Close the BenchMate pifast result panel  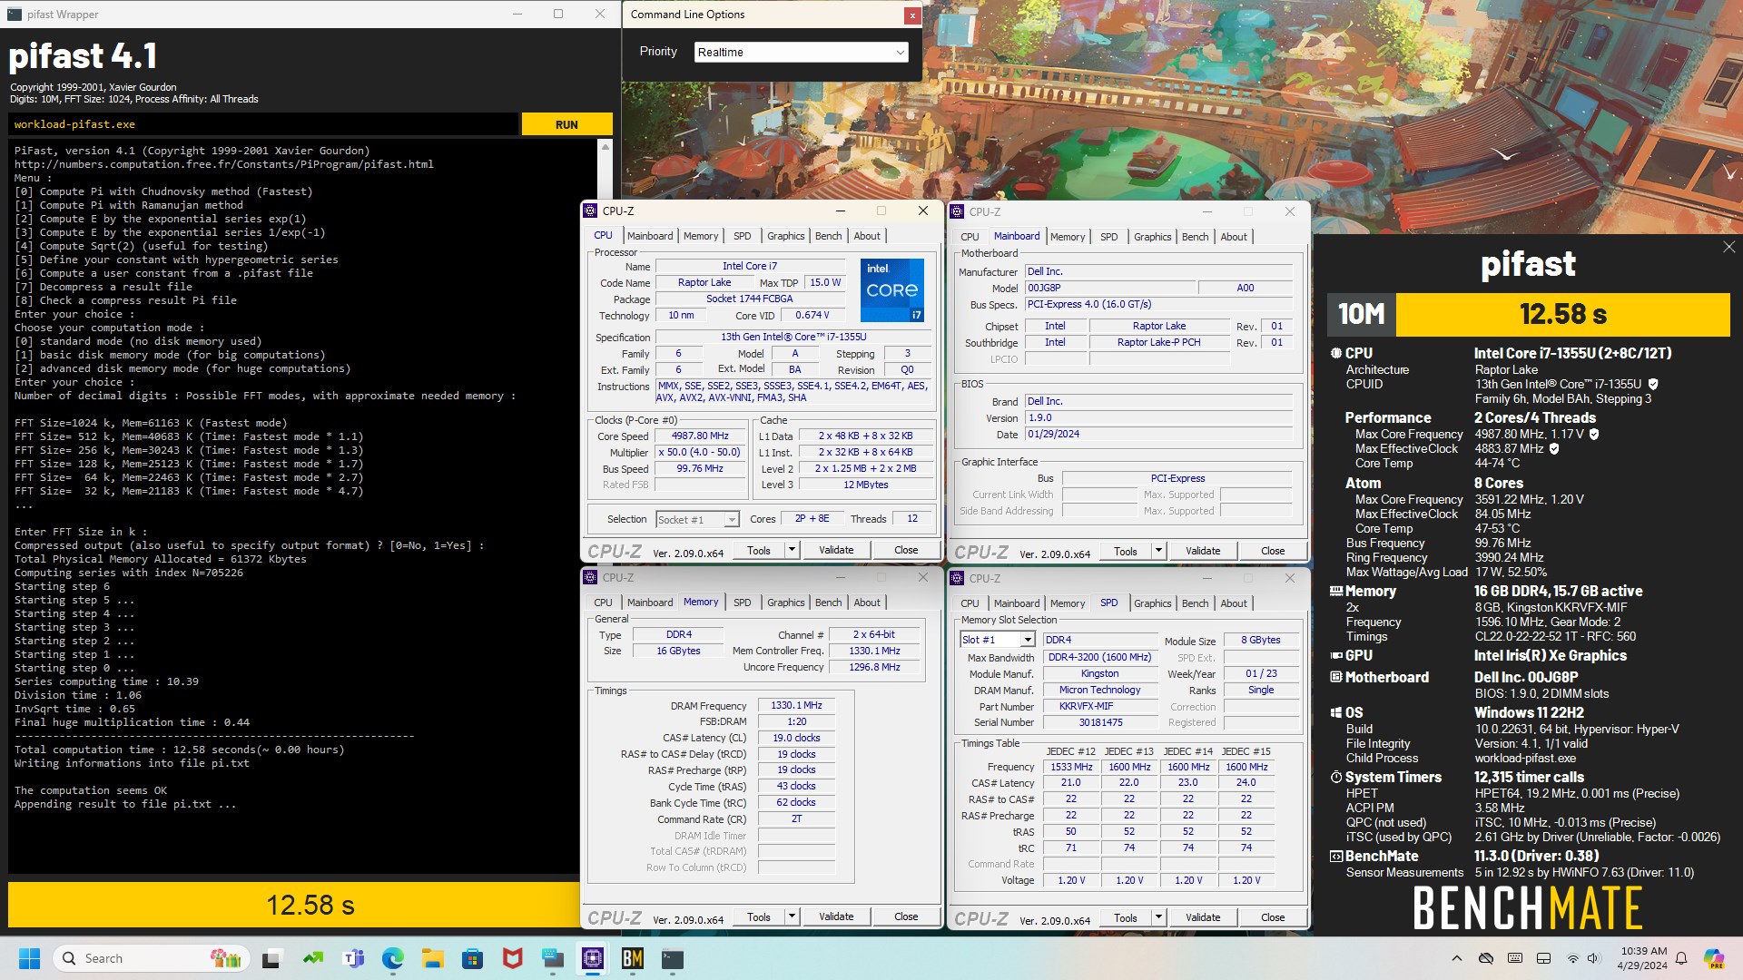[1728, 247]
